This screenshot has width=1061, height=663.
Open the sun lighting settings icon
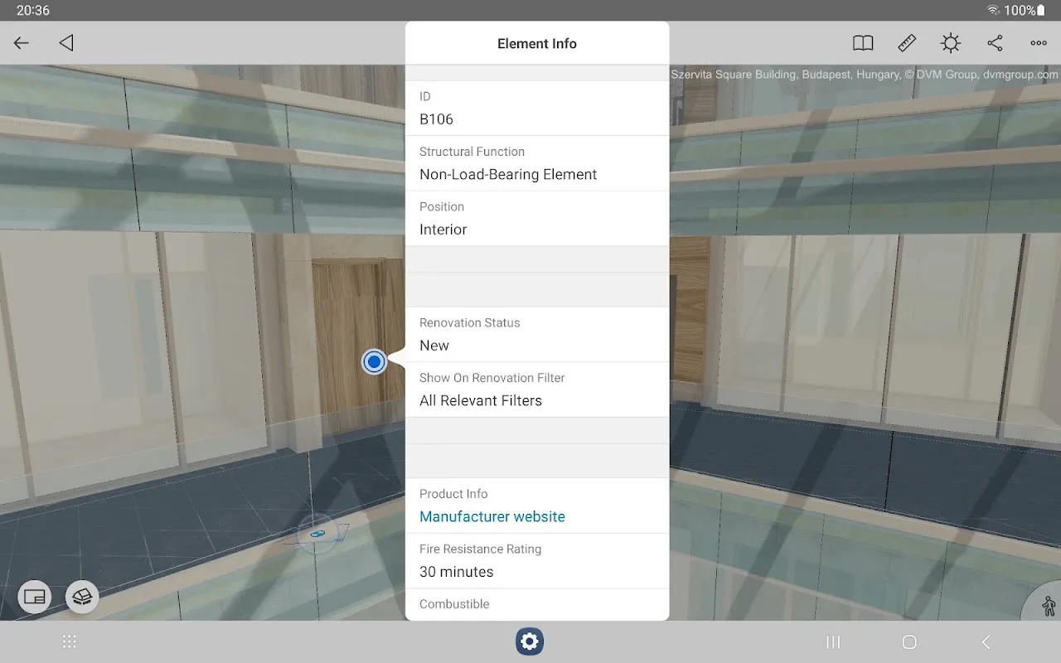point(951,43)
